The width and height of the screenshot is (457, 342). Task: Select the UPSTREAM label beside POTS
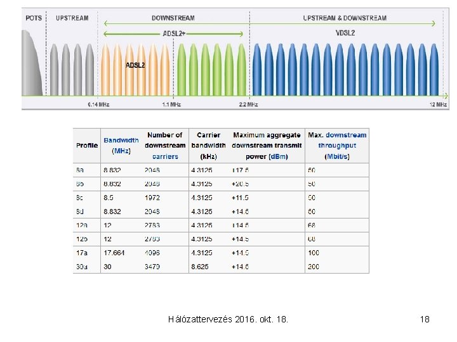(72, 18)
